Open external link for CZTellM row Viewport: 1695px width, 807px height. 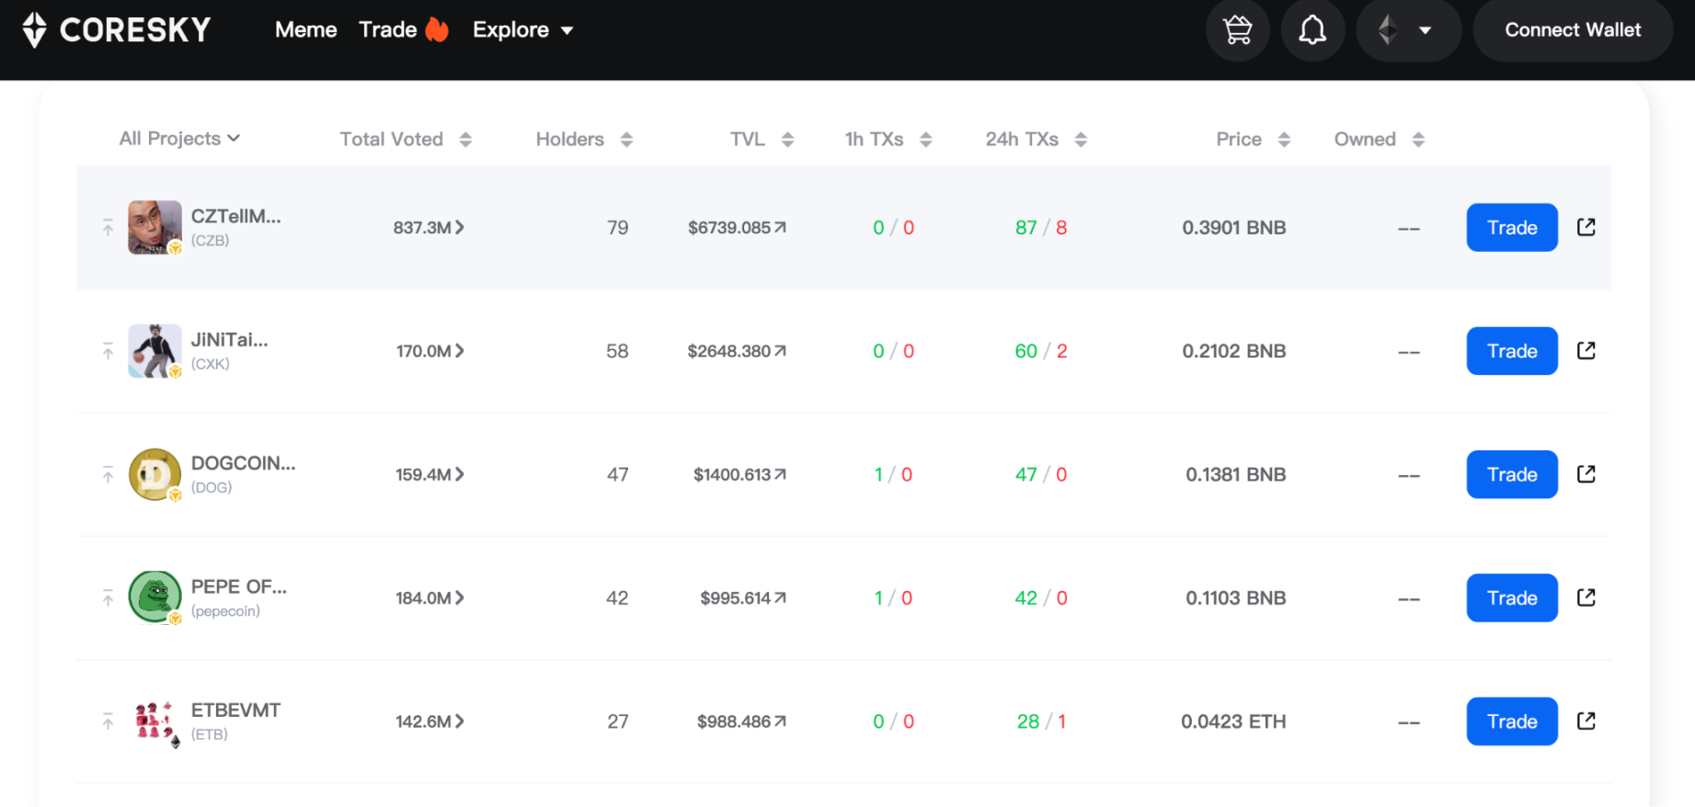1586,227
